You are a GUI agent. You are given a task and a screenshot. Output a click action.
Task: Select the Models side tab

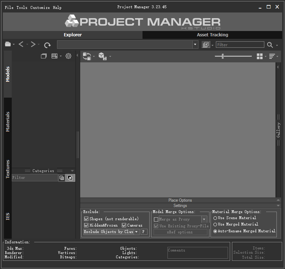point(7,74)
